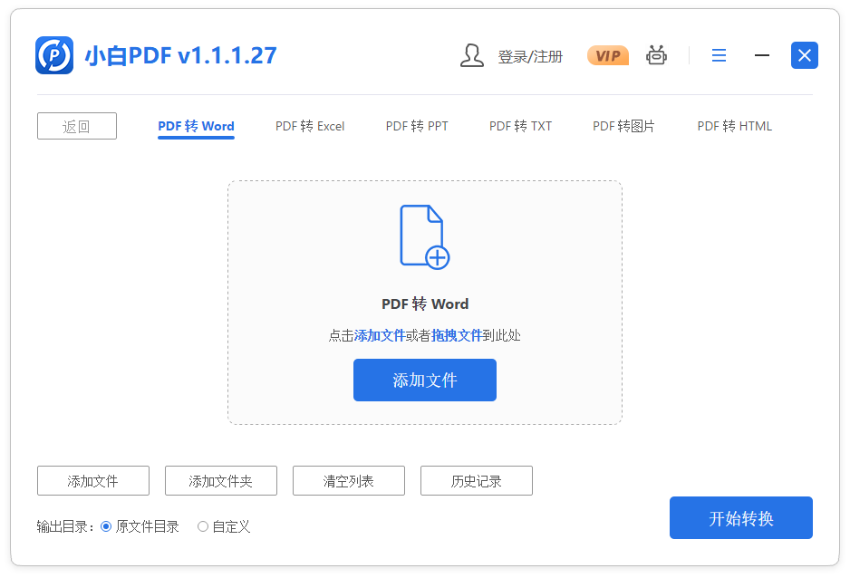The image size is (850, 578).
Task: Open the robot customer service icon
Action: click(x=656, y=55)
